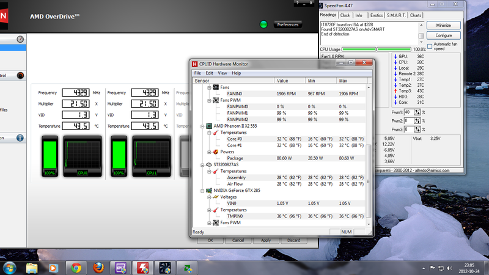This screenshot has height=275, width=489.
Task: Open the Info tab in SpeedFan
Action: (x=359, y=15)
